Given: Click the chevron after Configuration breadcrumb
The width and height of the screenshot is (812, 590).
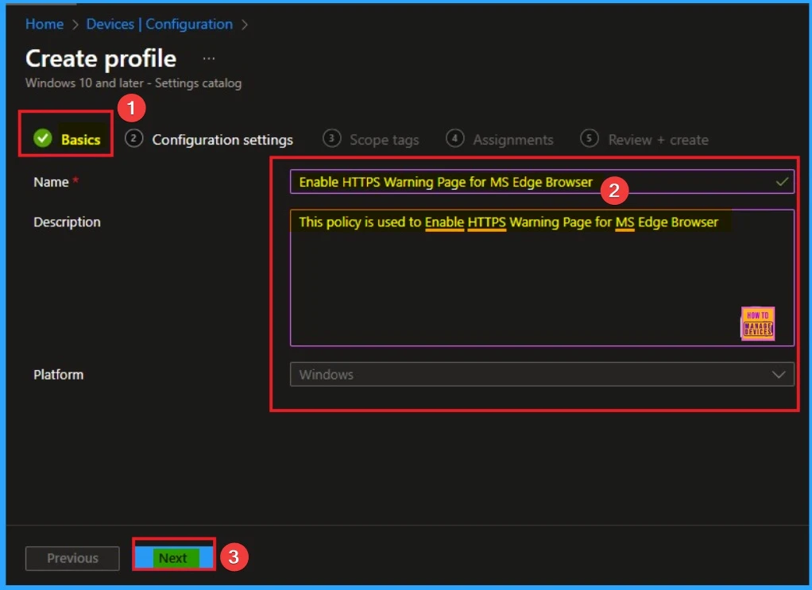Looking at the screenshot, I should pos(245,25).
